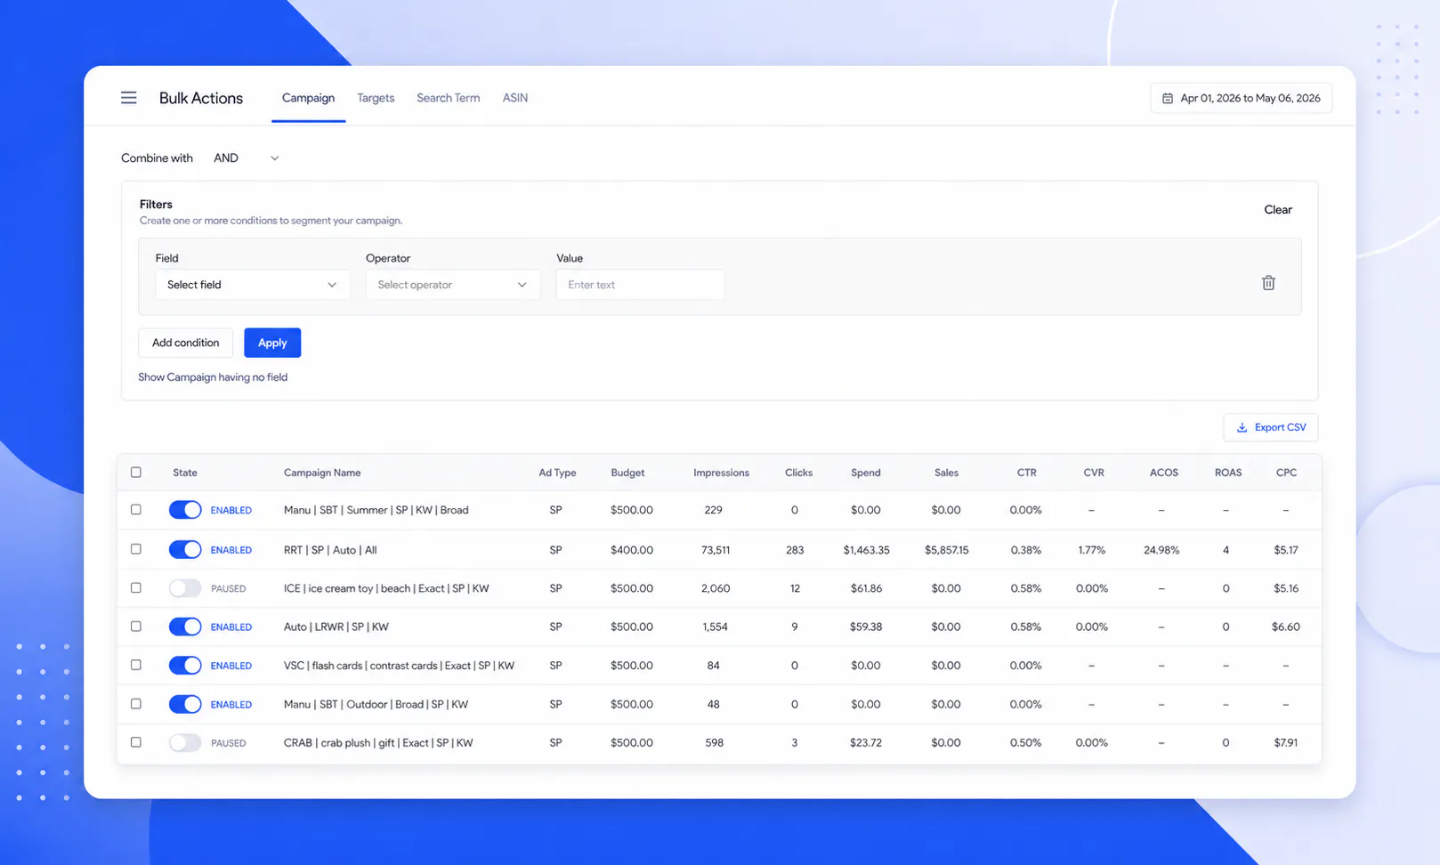1440x865 pixels.
Task: Delete the filter condition with trash icon
Action: 1268,283
